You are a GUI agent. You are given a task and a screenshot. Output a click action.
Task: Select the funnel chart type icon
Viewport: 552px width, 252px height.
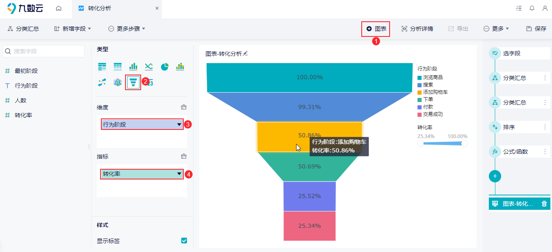click(133, 82)
